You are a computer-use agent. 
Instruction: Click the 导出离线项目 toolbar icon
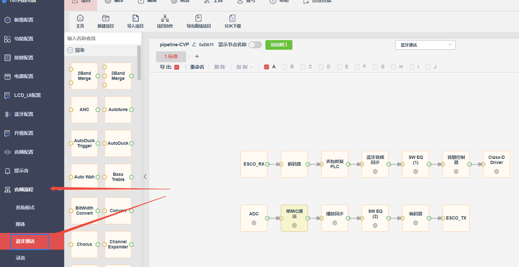click(x=199, y=18)
